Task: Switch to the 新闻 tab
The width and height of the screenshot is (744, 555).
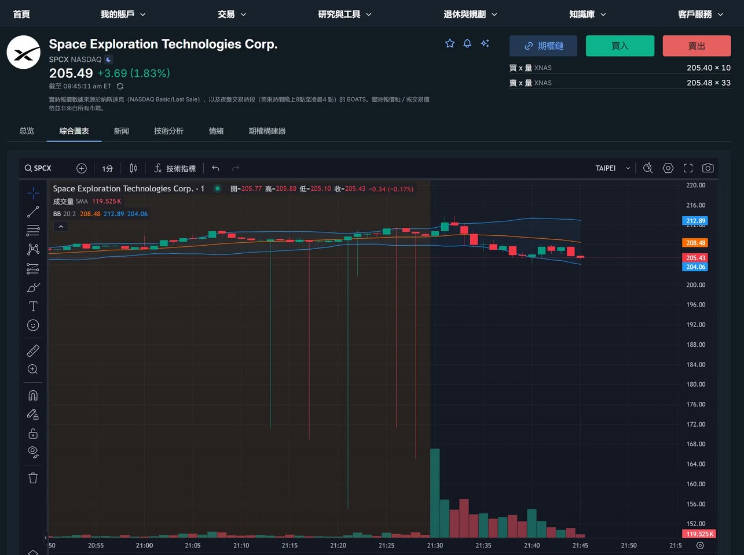Action: [122, 131]
